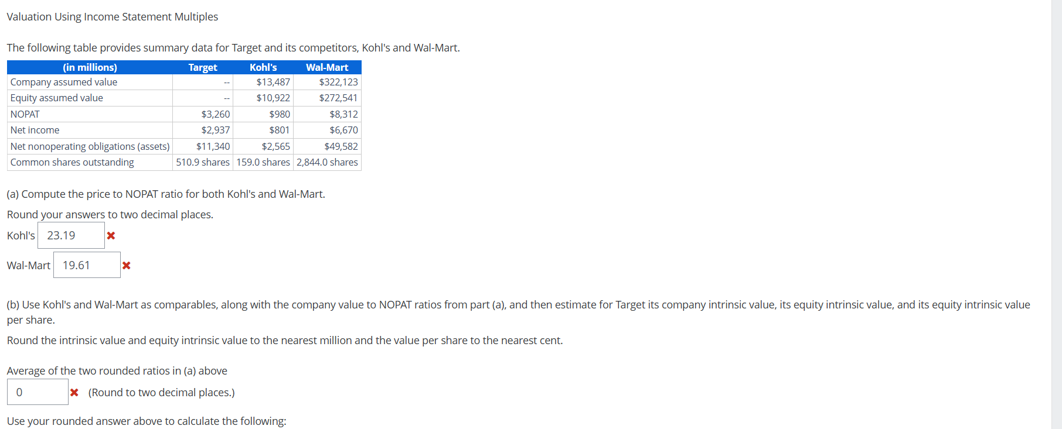Click the red X icon next to Wal-Mart's answer

[x=127, y=265]
